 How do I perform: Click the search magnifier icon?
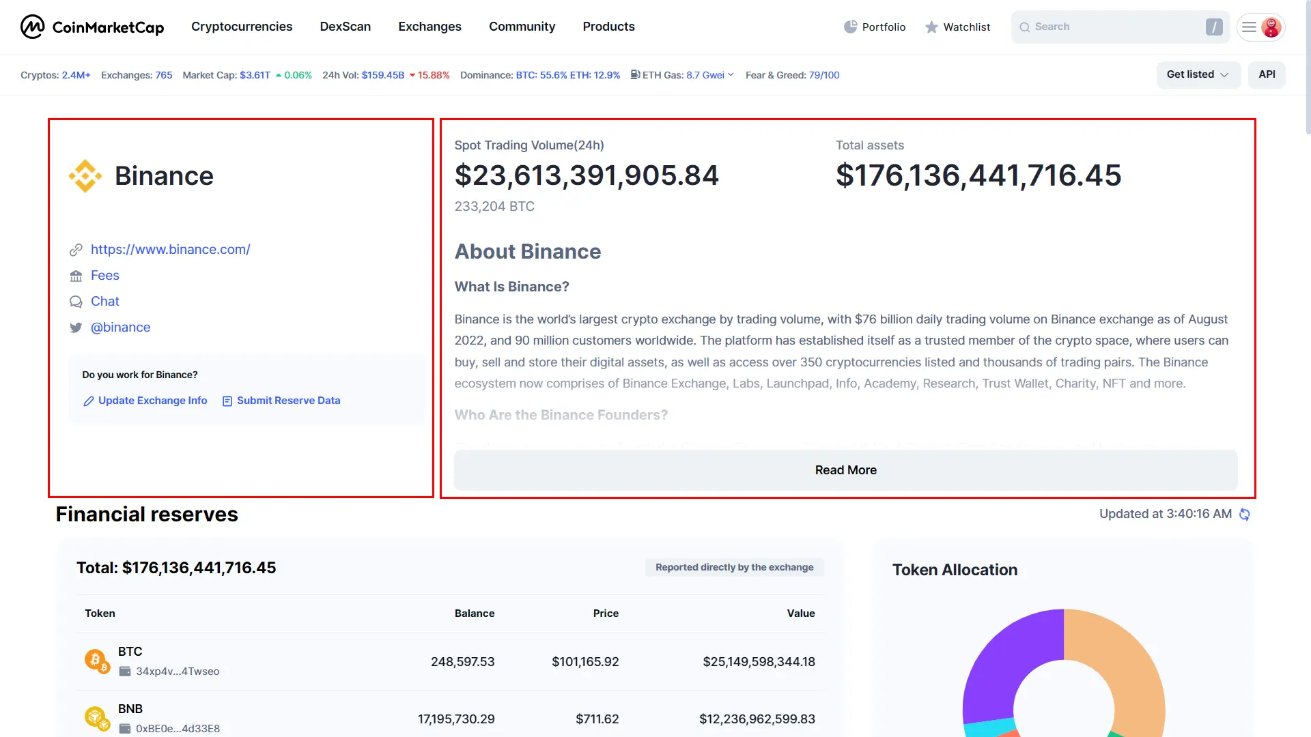(1024, 27)
